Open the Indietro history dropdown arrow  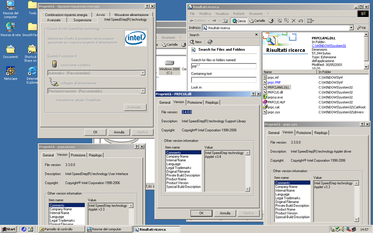point(209,21)
